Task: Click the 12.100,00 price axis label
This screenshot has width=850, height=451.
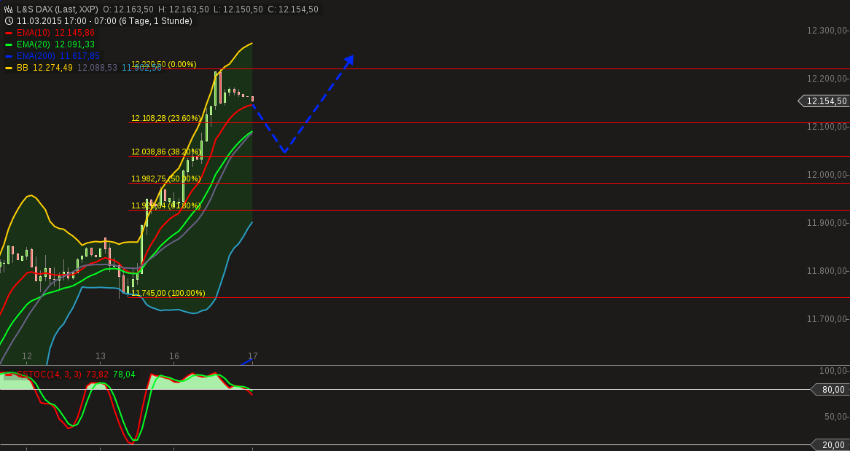Action: [x=827, y=127]
